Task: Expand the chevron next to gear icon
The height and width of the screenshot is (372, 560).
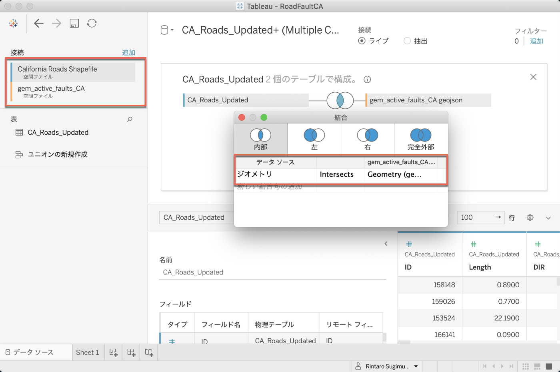Action: pos(548,218)
